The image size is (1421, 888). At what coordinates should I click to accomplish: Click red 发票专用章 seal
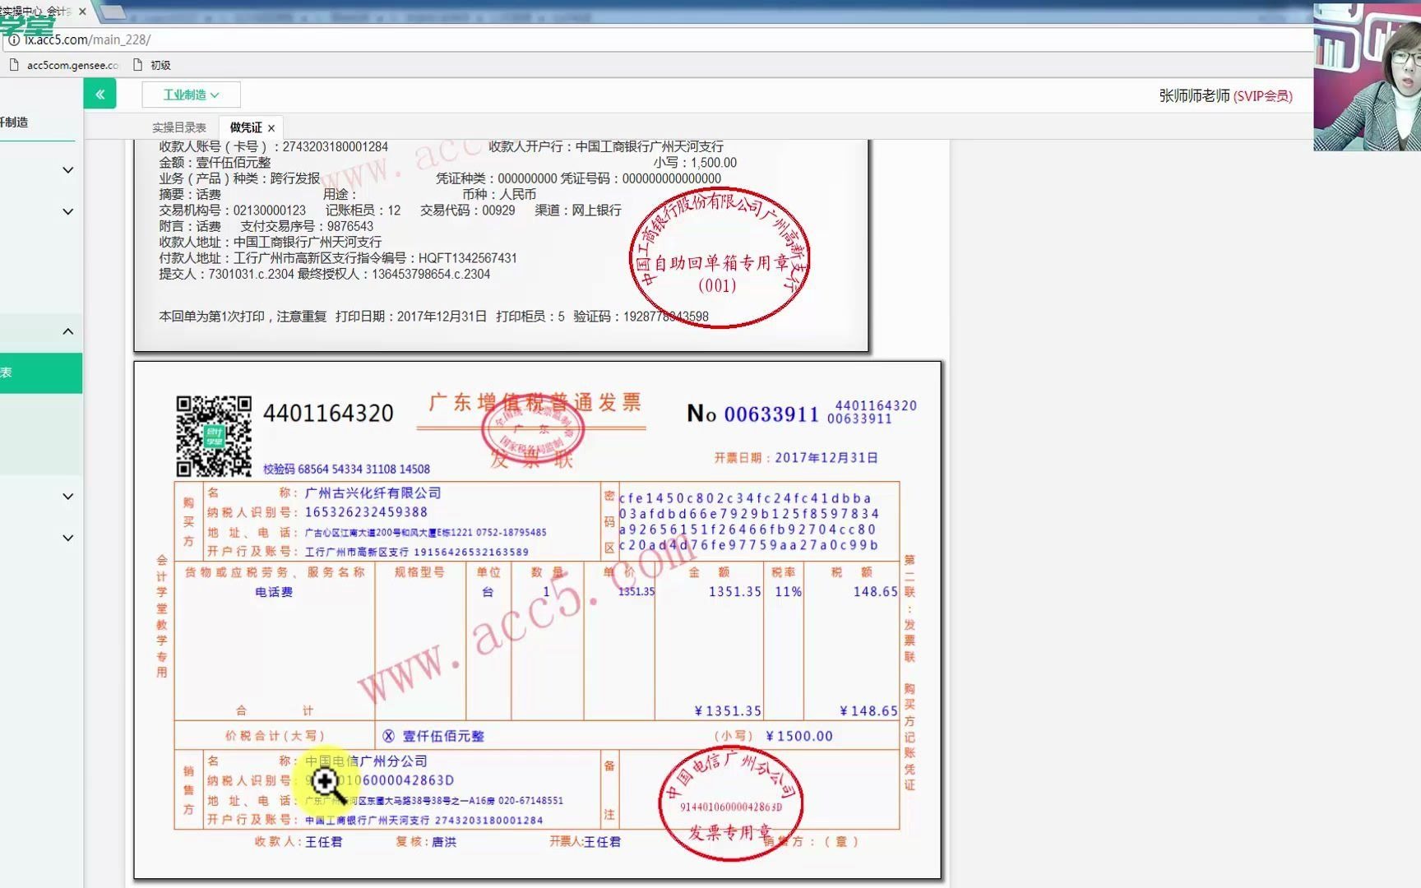(730, 804)
